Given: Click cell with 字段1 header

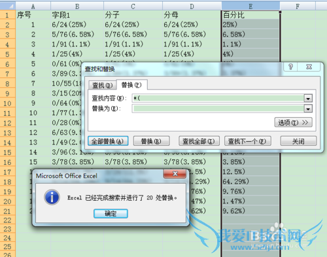Looking at the screenshot, I should point(77,15).
